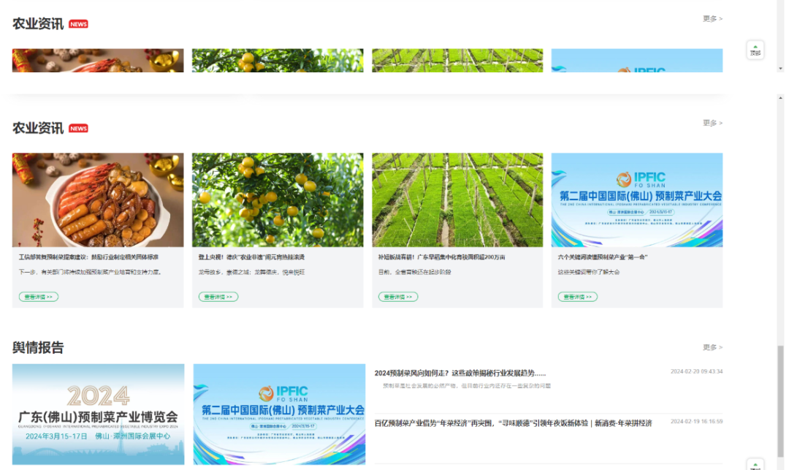Open 更多 link in the 舆情报告 section
This screenshot has width=789, height=470.
pyautogui.click(x=712, y=347)
